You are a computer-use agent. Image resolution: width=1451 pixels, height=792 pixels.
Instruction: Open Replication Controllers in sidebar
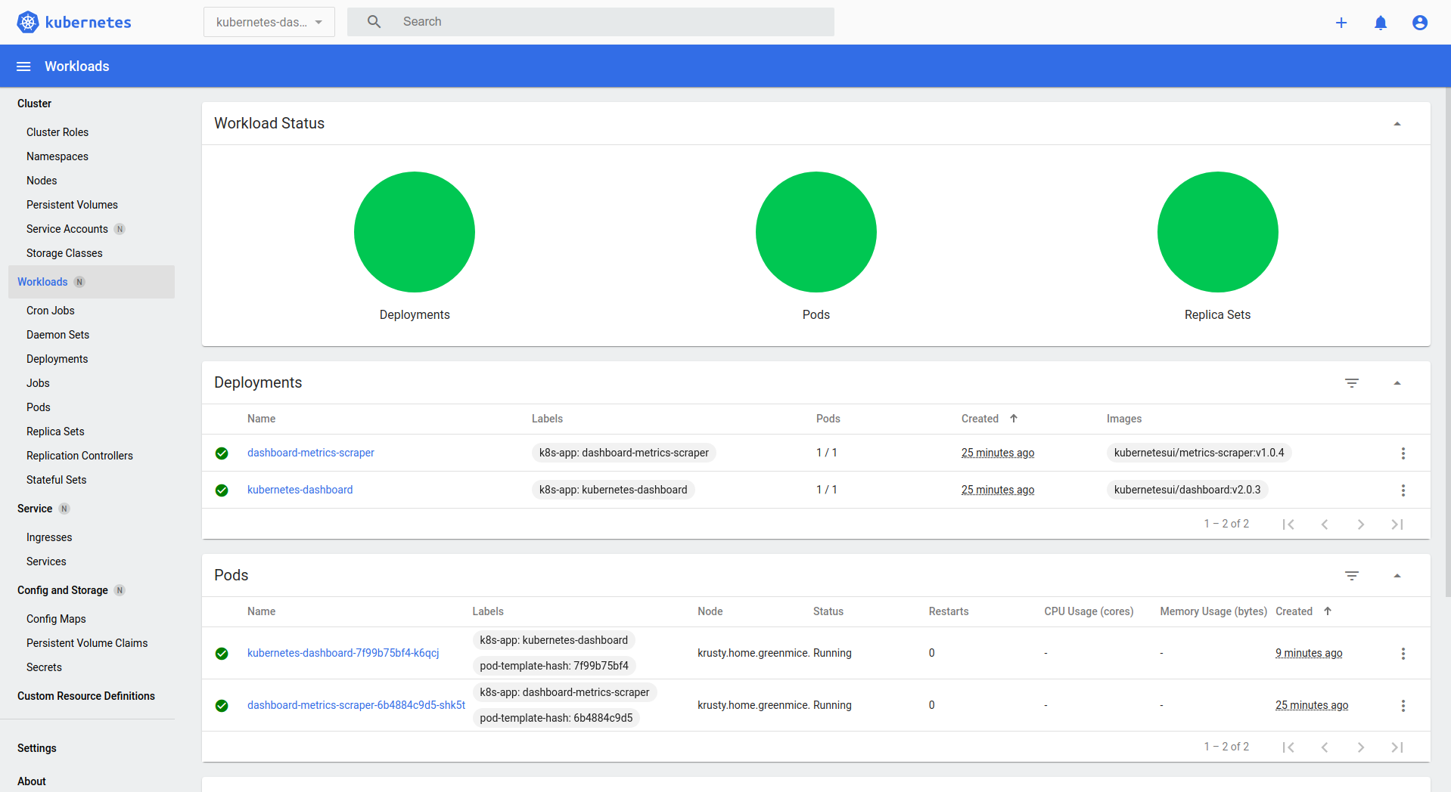[79, 456]
